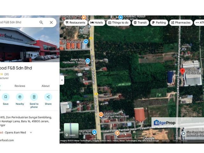Open the About tab
Screen dimensions: 204x153
click(46, 86)
